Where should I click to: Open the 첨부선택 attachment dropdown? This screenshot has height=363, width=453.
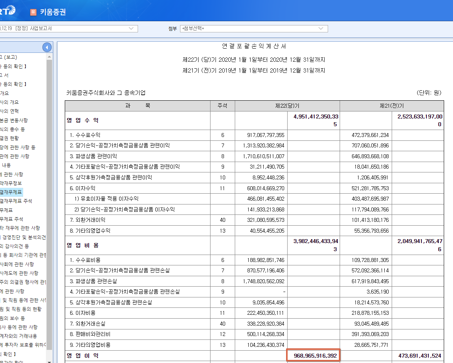(x=254, y=28)
